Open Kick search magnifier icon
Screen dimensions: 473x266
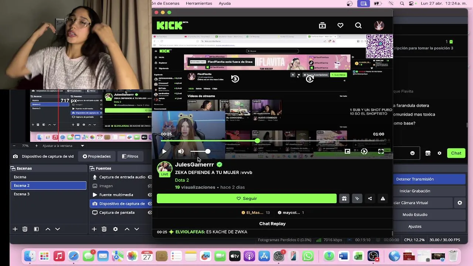point(358,25)
